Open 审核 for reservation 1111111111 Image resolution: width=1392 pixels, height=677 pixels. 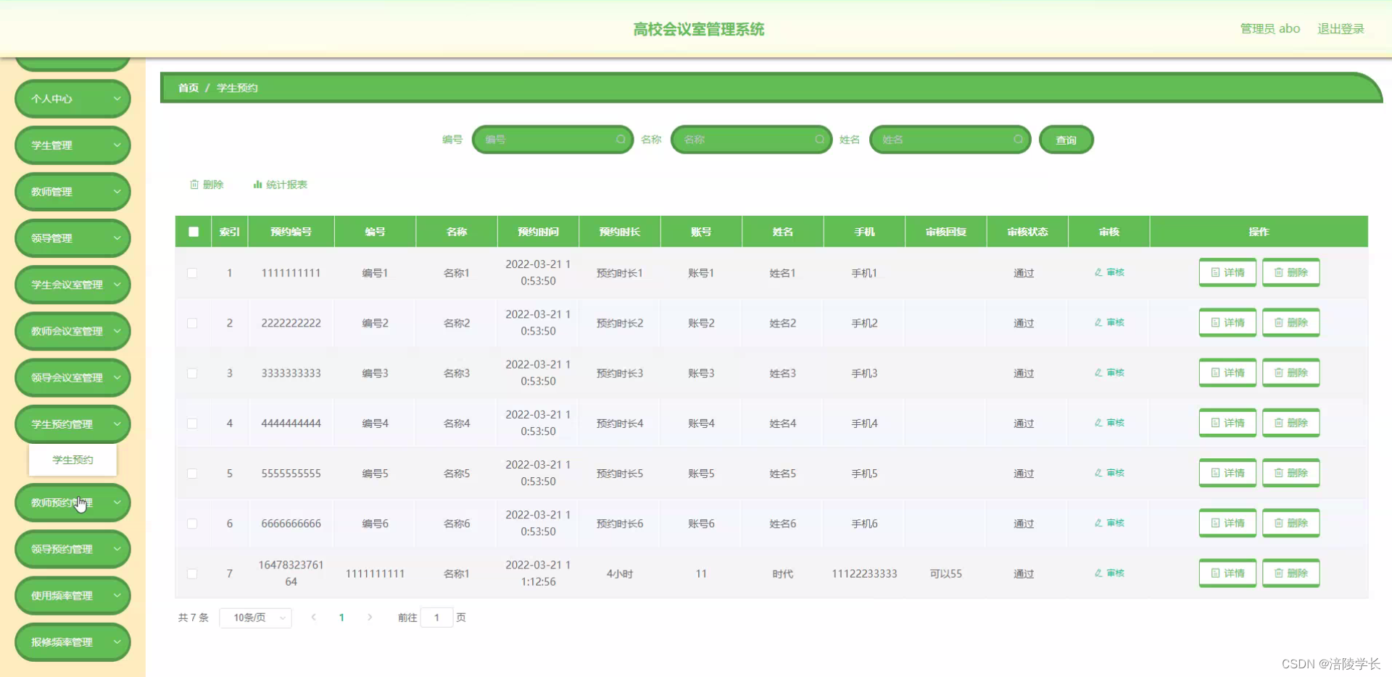1109,273
